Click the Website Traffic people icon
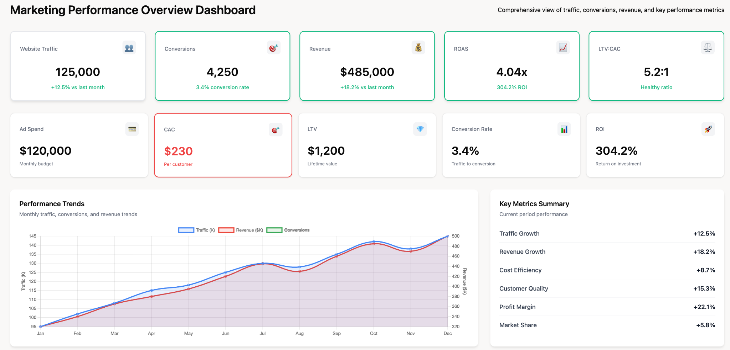This screenshot has height=350, width=730. (x=129, y=47)
